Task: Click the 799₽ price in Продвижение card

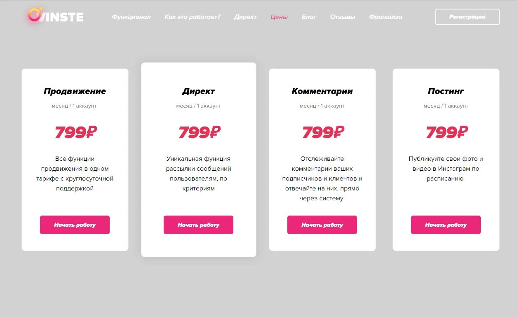Action: coord(76,132)
